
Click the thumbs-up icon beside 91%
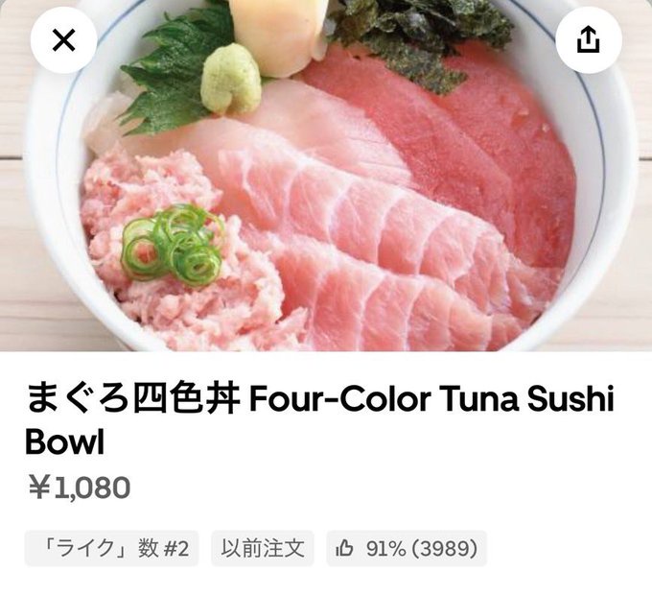tap(344, 548)
